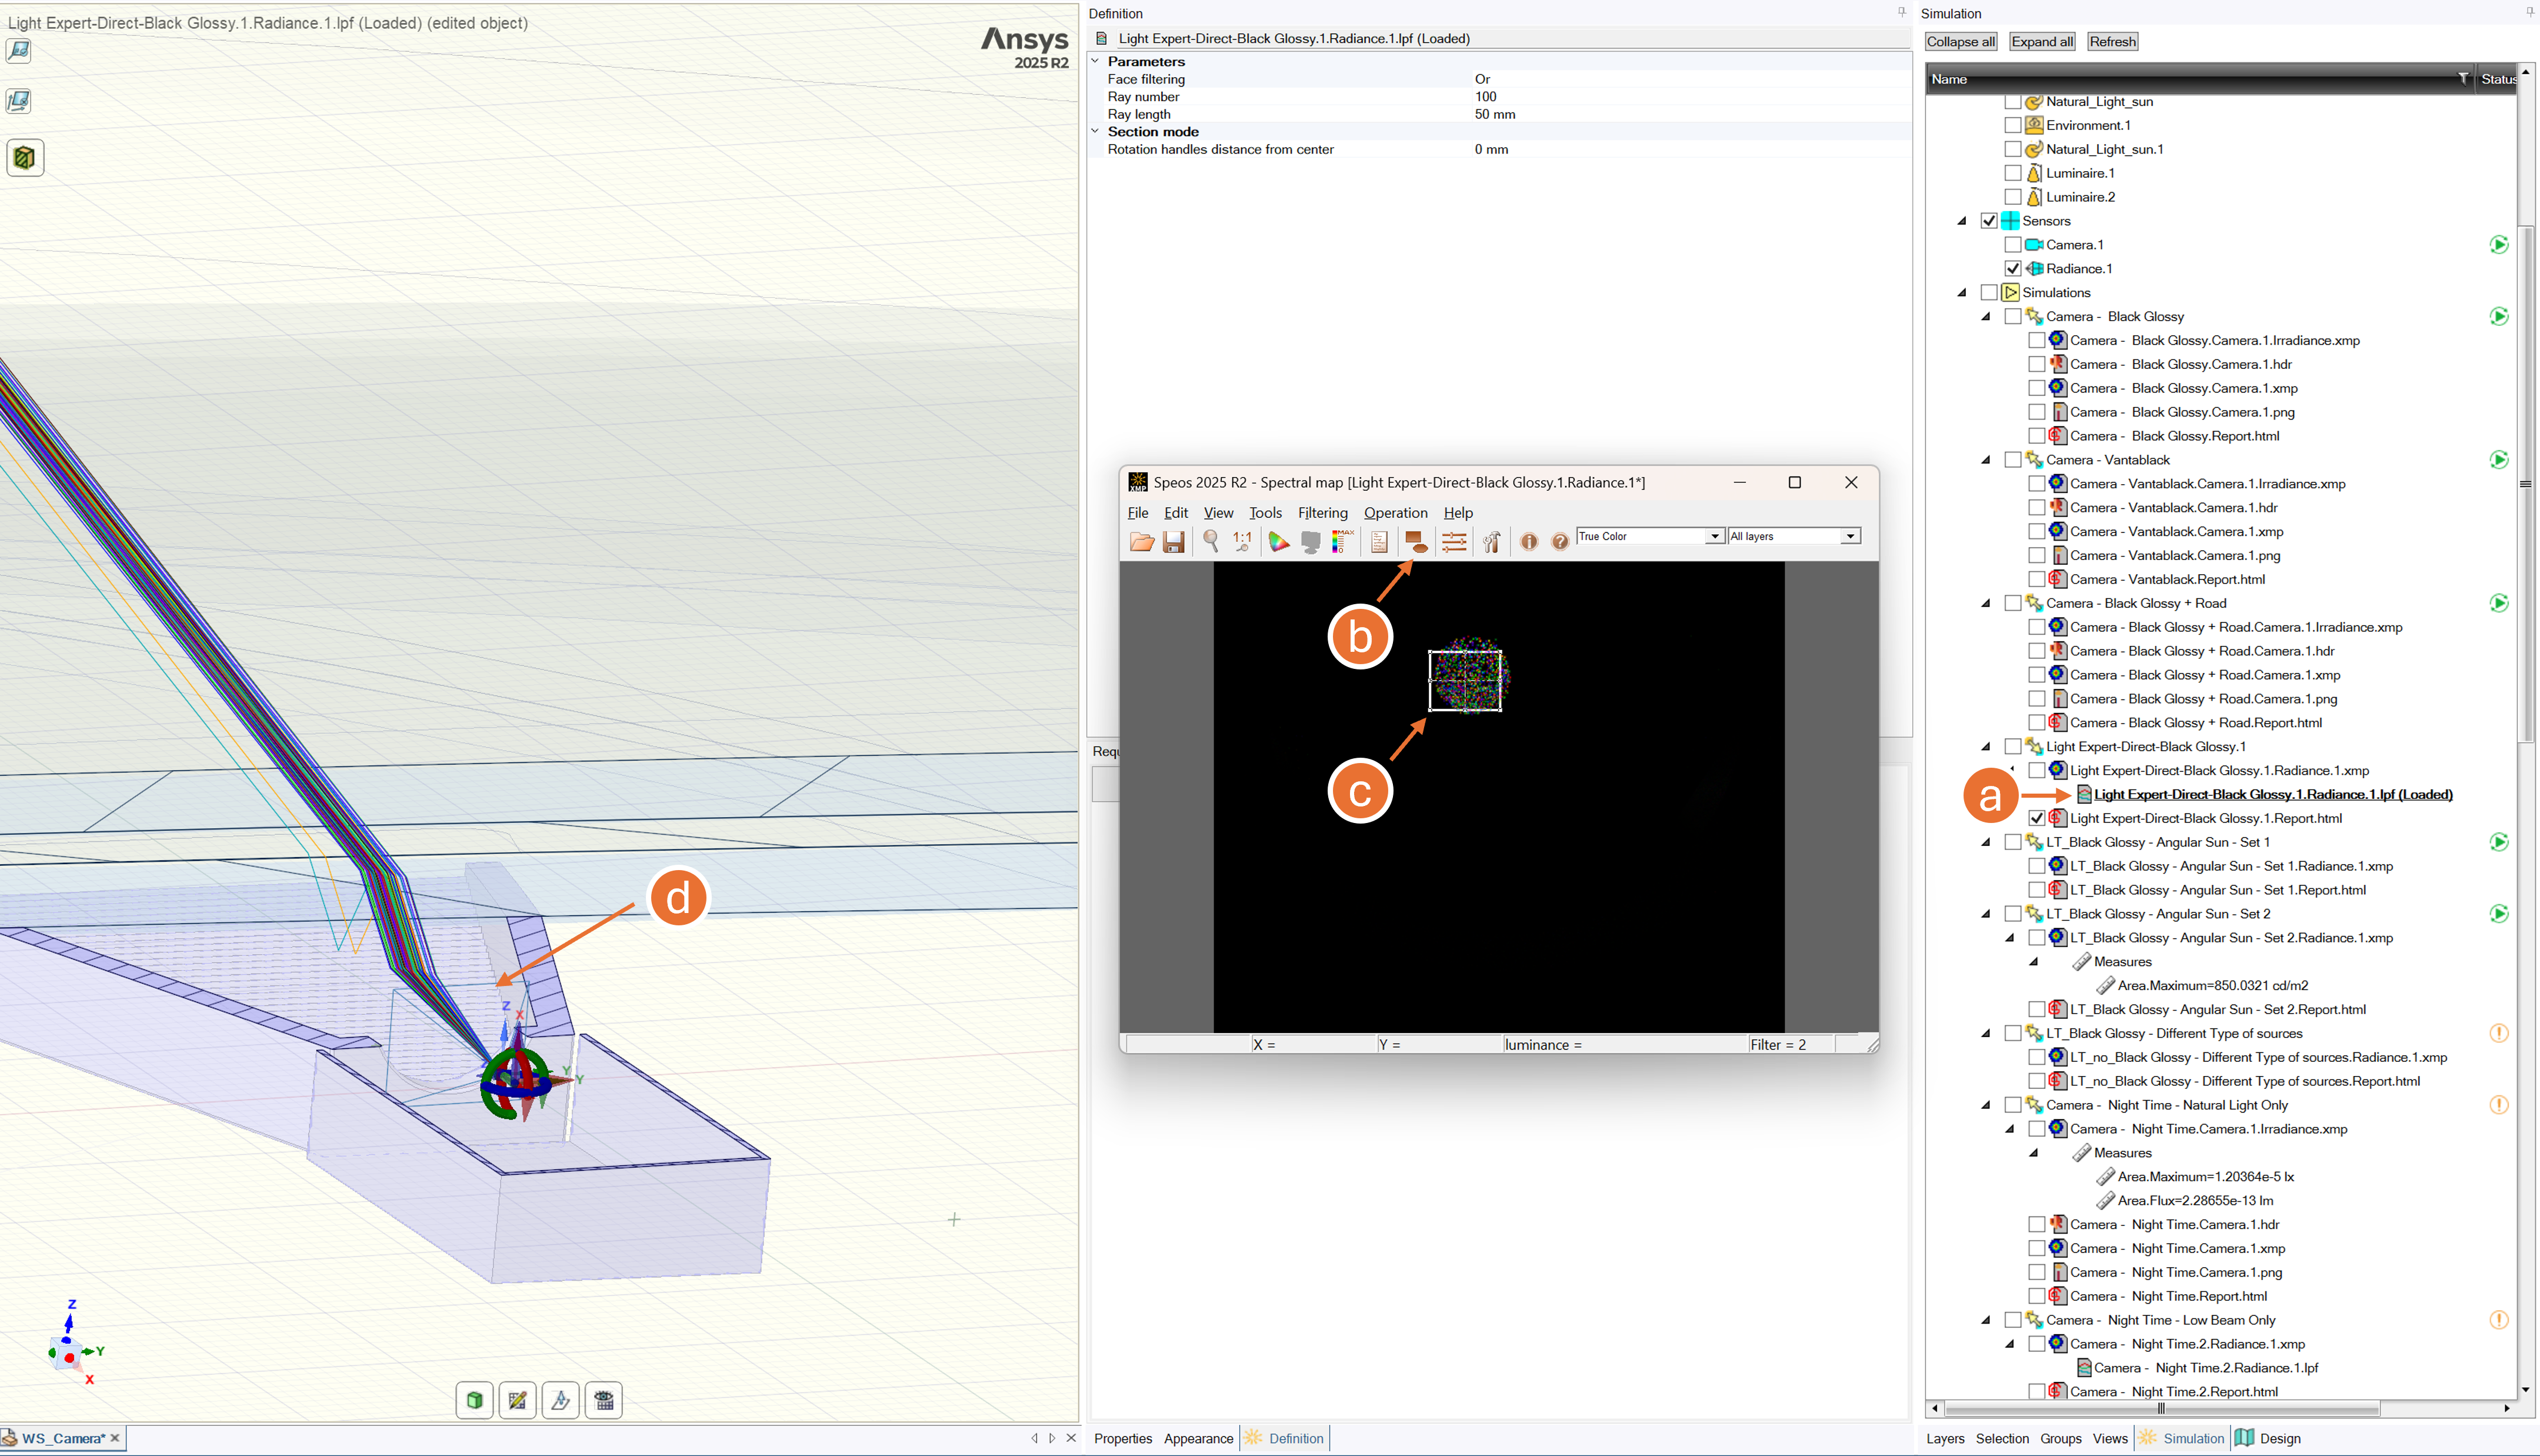2540x1456 pixels.
Task: Click the run status icon for Camera.1
Action: click(2498, 245)
